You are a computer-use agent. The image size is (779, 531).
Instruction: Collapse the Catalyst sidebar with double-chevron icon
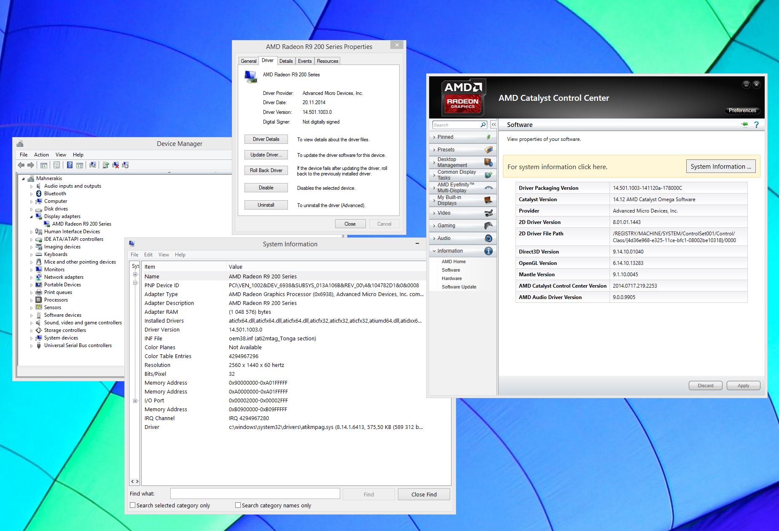tap(494, 125)
